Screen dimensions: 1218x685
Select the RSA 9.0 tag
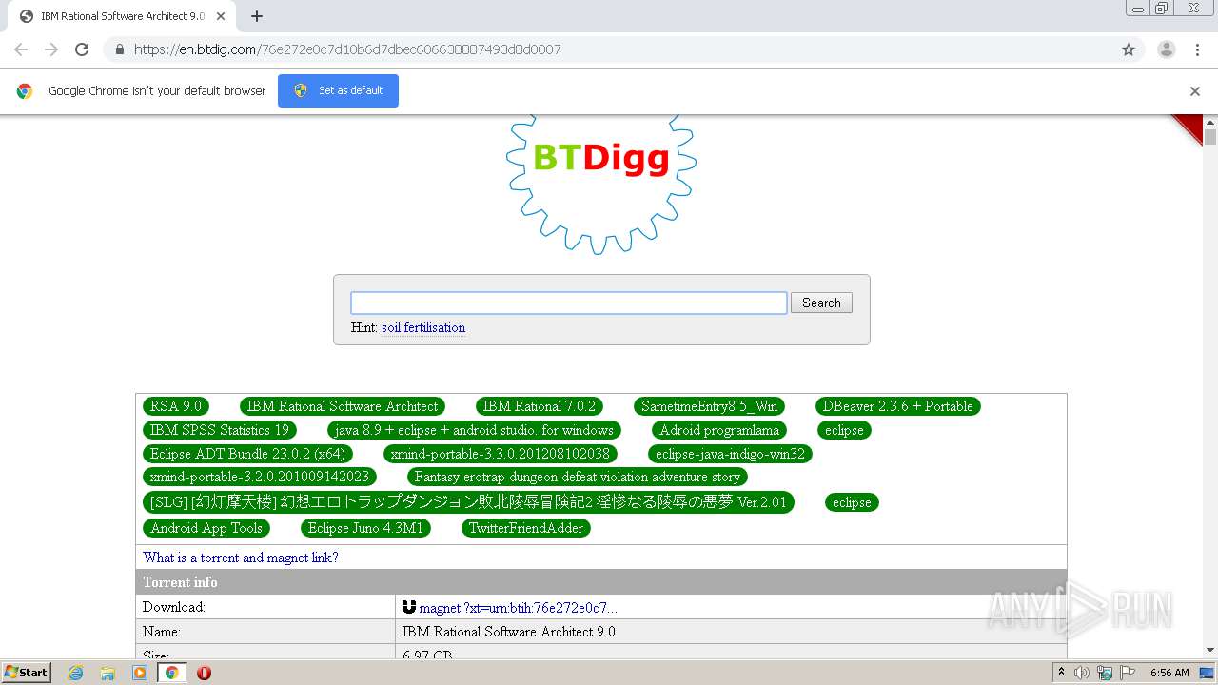point(176,406)
